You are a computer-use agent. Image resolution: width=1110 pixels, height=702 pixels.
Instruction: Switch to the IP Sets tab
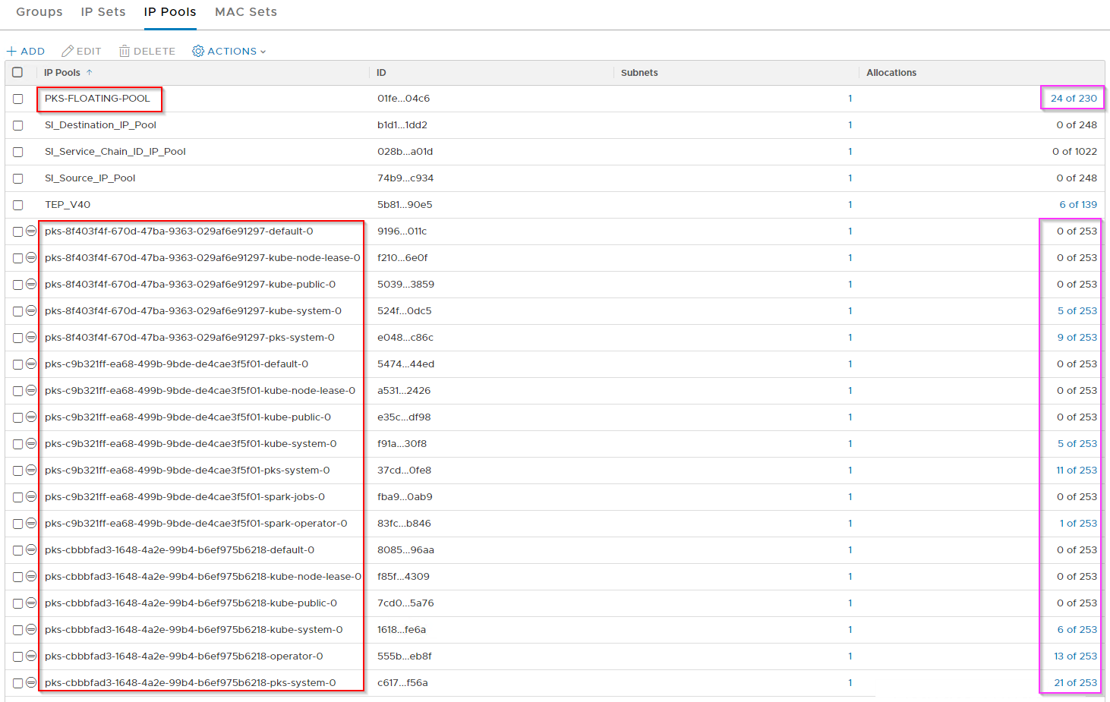click(103, 12)
